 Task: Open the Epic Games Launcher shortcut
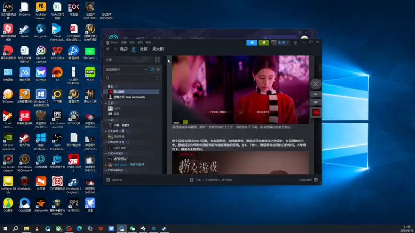57,120
